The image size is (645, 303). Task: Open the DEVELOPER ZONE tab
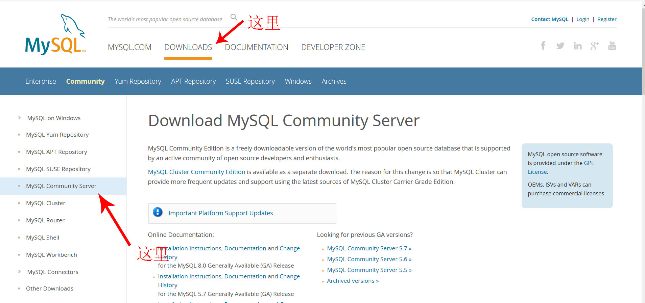(333, 47)
